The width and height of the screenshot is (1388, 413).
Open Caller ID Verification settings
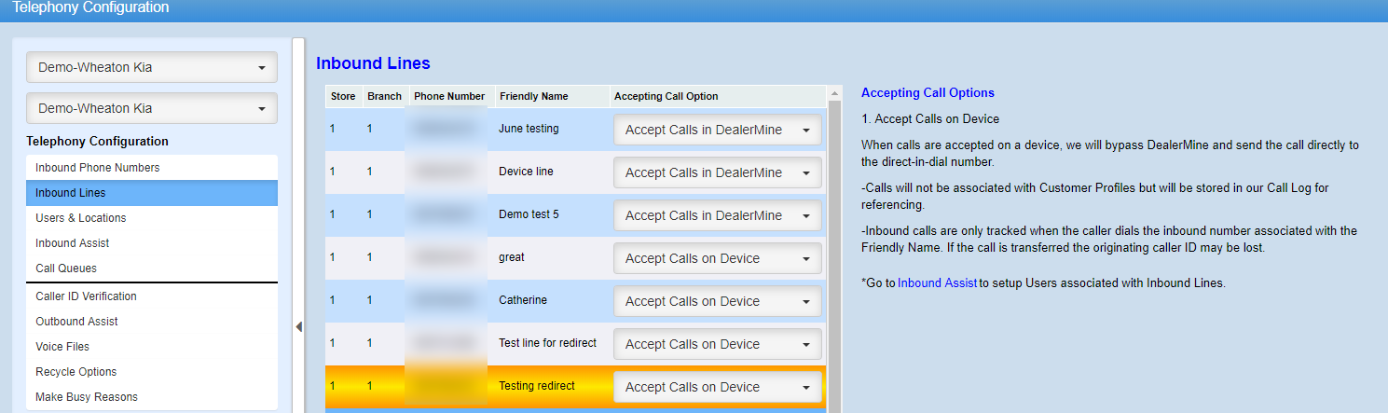coord(86,296)
